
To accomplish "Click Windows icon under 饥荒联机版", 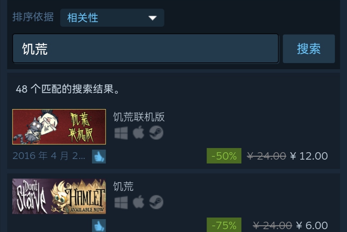I will pos(121,133).
